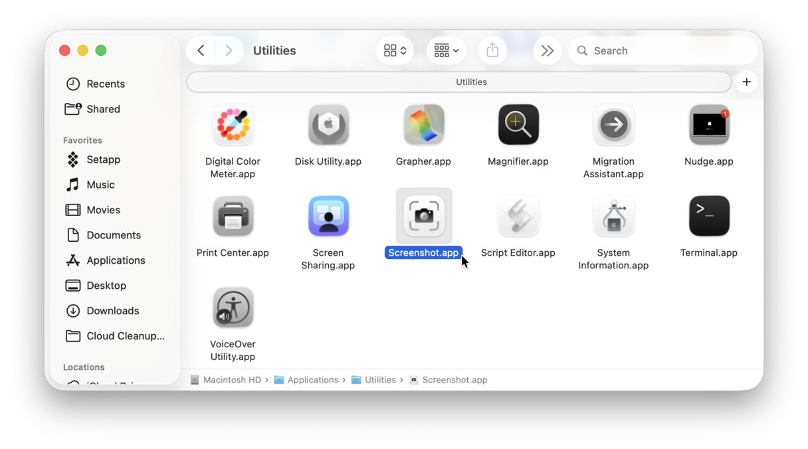Click Utilities in the path bar
808x449 pixels.
[x=373, y=380]
